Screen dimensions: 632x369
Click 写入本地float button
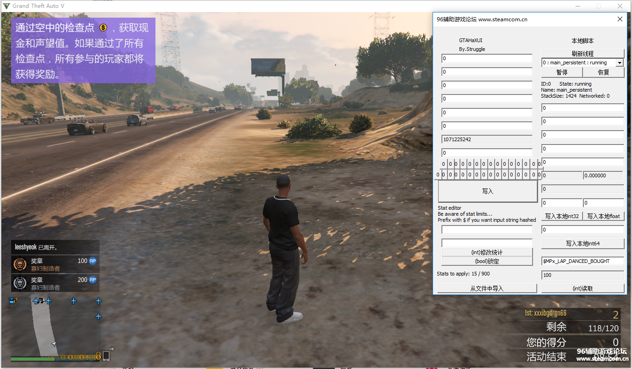603,216
